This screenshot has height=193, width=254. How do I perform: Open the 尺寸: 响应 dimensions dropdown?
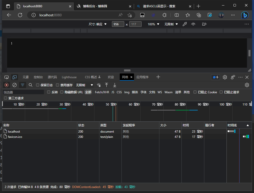(98, 24)
